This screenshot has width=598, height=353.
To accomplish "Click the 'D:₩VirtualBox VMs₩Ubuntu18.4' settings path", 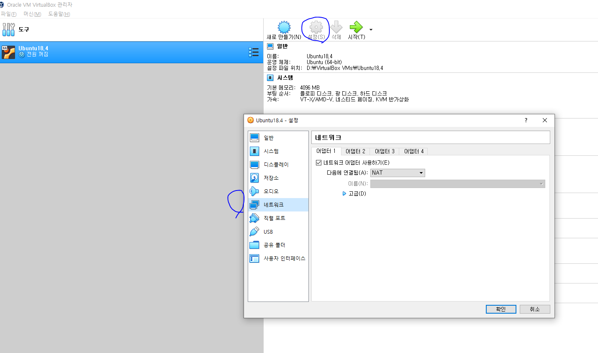I will 345,68.
